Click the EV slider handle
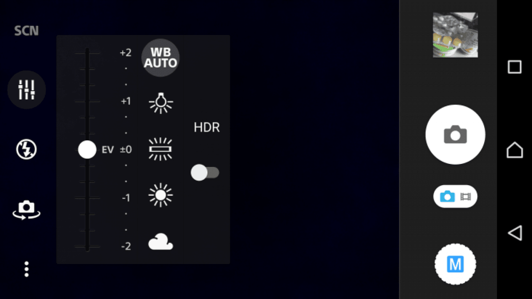The height and width of the screenshot is (299, 532). (x=87, y=150)
